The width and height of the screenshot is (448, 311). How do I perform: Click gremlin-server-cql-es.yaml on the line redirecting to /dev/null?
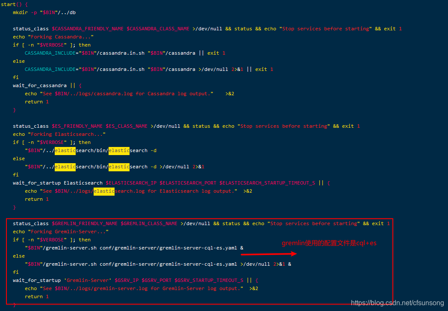tap(198, 264)
